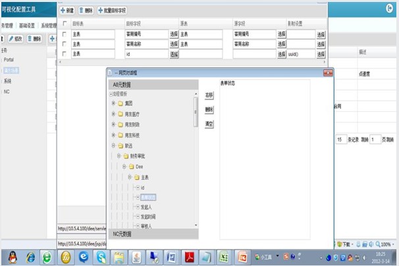Open the golden round 'fh' taskbar icon
Image resolution: width=399 pixels, height=266 pixels.
66,257
